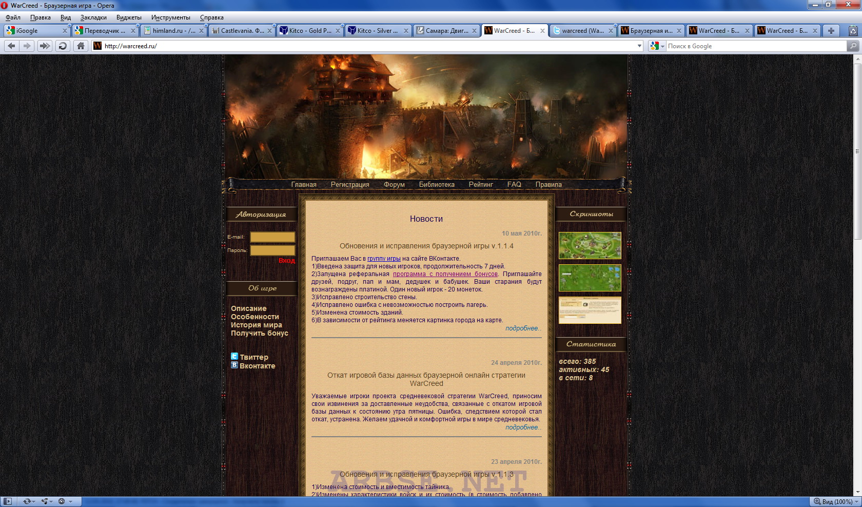
Task: Open the closed tabs trash icon
Action: (x=853, y=31)
